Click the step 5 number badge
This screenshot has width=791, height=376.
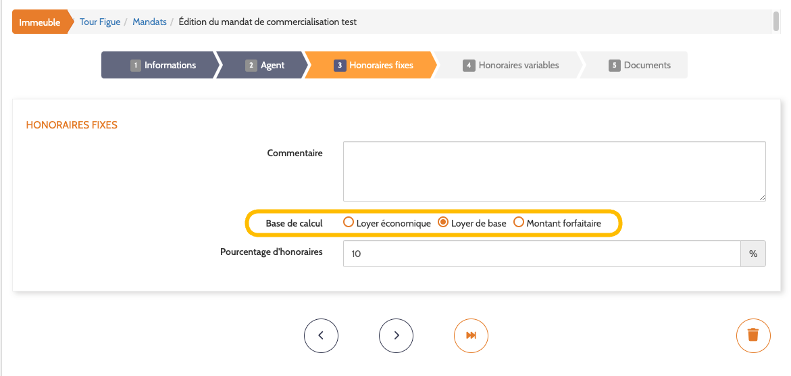(614, 66)
